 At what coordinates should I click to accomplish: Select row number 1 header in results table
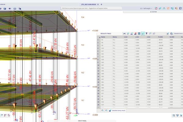99,40
